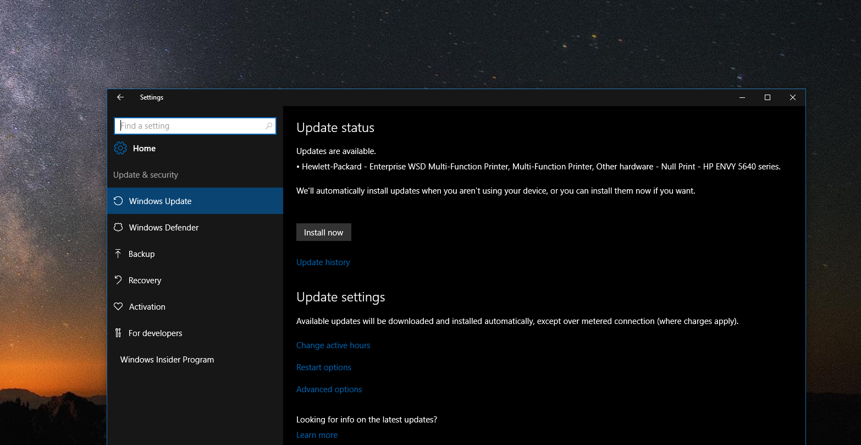861x445 pixels.
Task: Click the Recovery history icon
Action: pyautogui.click(x=118, y=280)
